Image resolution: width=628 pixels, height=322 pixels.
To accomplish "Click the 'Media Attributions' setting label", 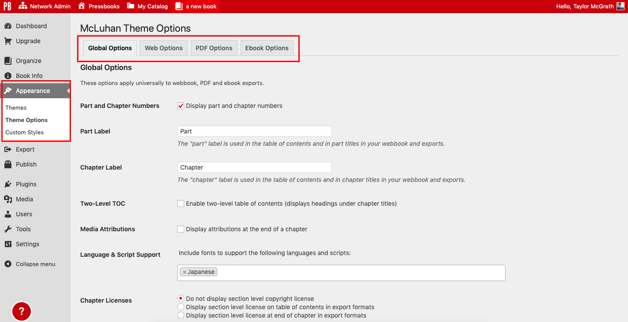I will point(108,229).
